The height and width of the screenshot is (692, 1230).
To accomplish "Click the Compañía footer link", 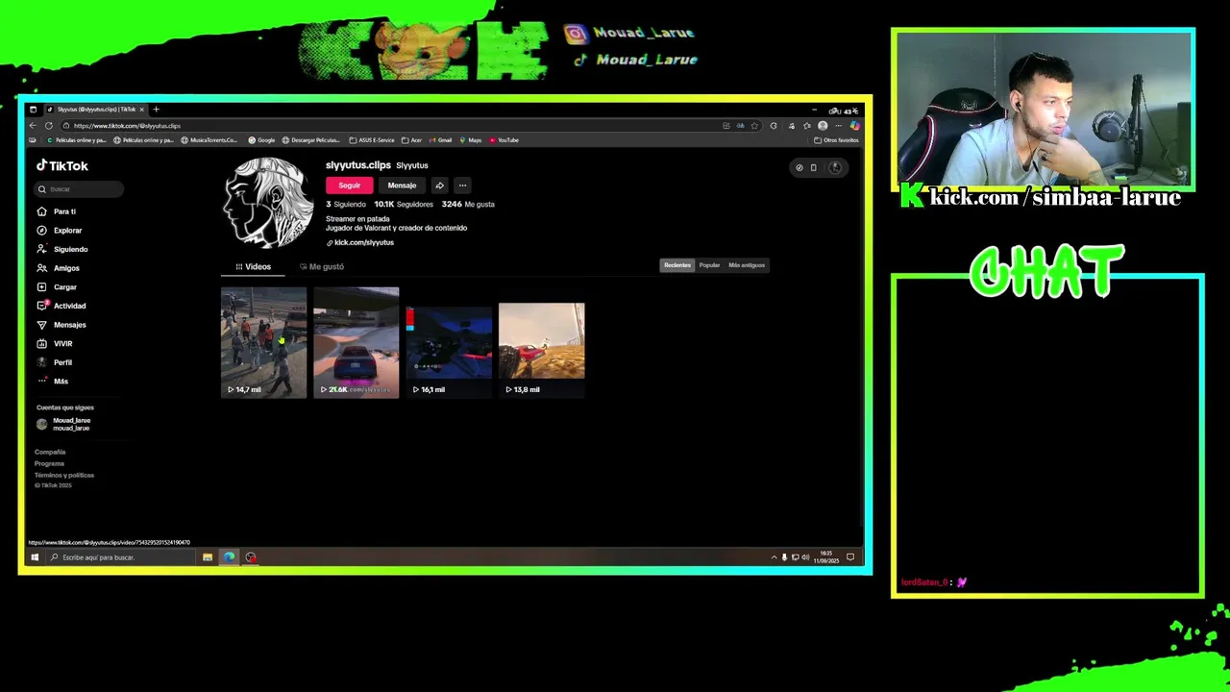I will click(x=50, y=452).
